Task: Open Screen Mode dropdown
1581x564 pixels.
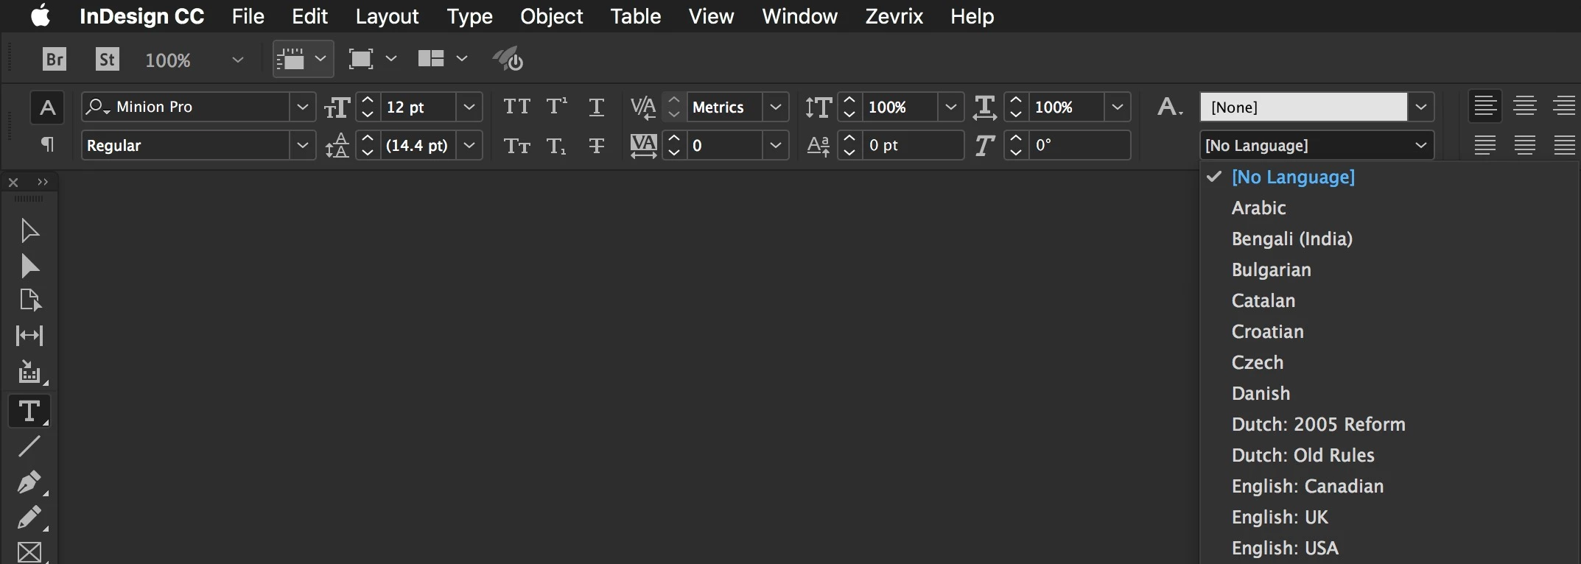Action: click(x=391, y=59)
